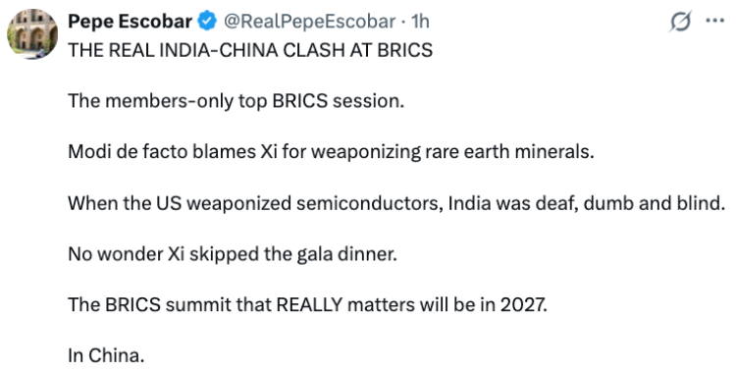Click the 1h timestamp link
The height and width of the screenshot is (372, 736).
420,22
